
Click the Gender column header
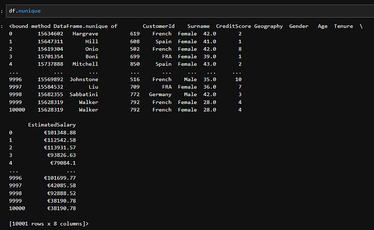[299, 26]
